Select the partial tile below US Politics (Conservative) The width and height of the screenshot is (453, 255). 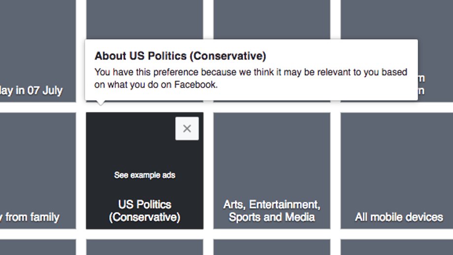(x=145, y=247)
